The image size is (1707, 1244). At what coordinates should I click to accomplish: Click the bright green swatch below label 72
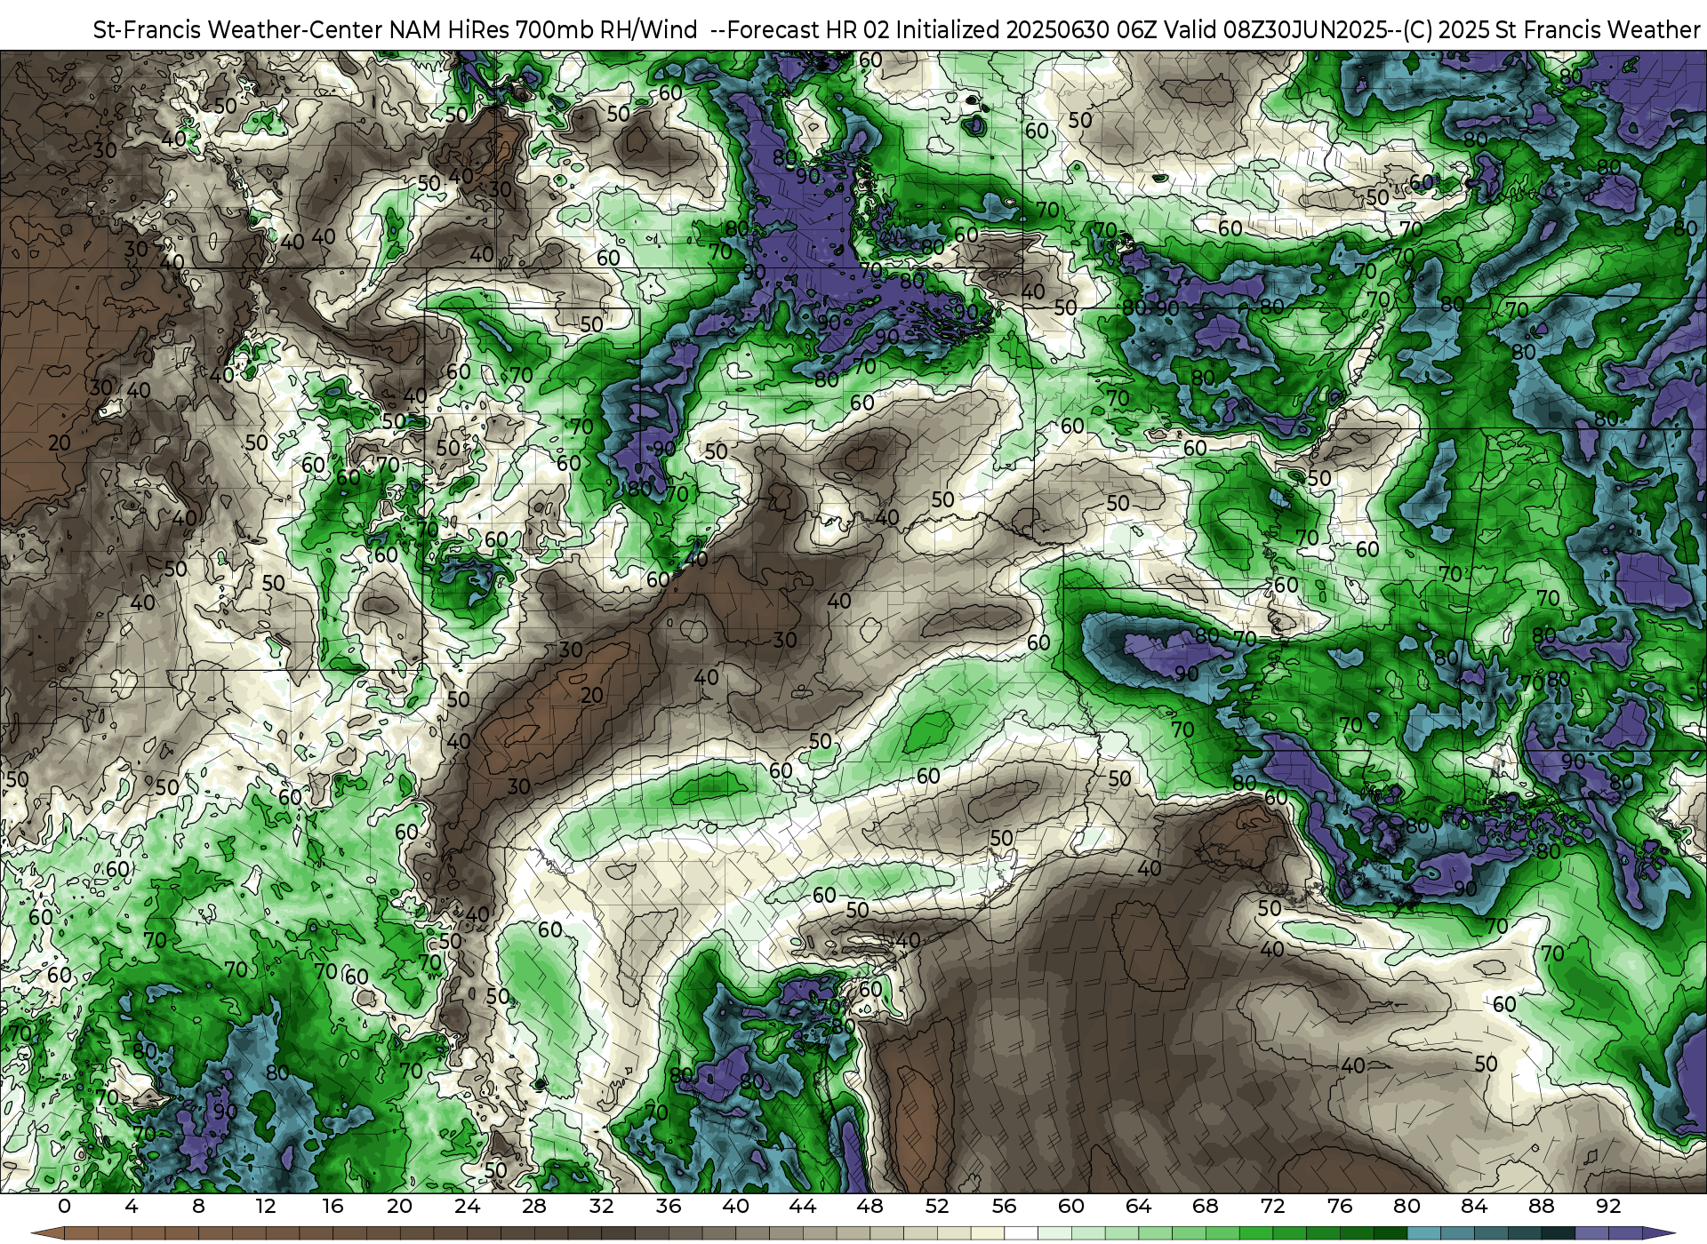pos(1255,1233)
